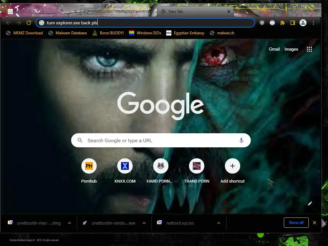328x246 pixels.
Task: Click the Google icon in the address bar
Action: coord(42,23)
